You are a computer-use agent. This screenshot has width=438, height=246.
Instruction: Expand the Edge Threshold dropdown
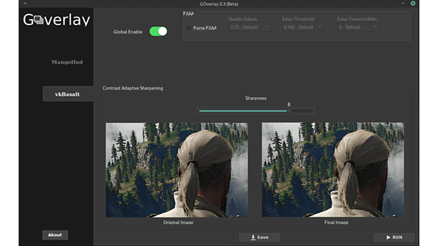click(303, 27)
